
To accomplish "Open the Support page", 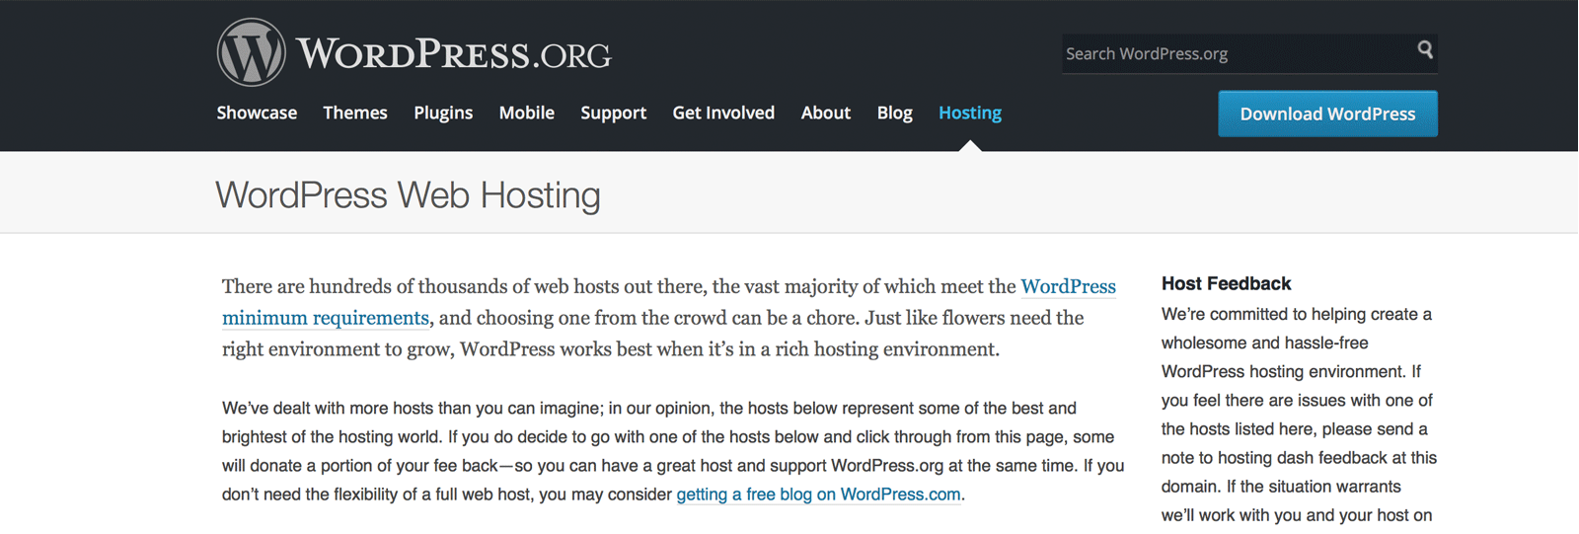I will point(613,113).
